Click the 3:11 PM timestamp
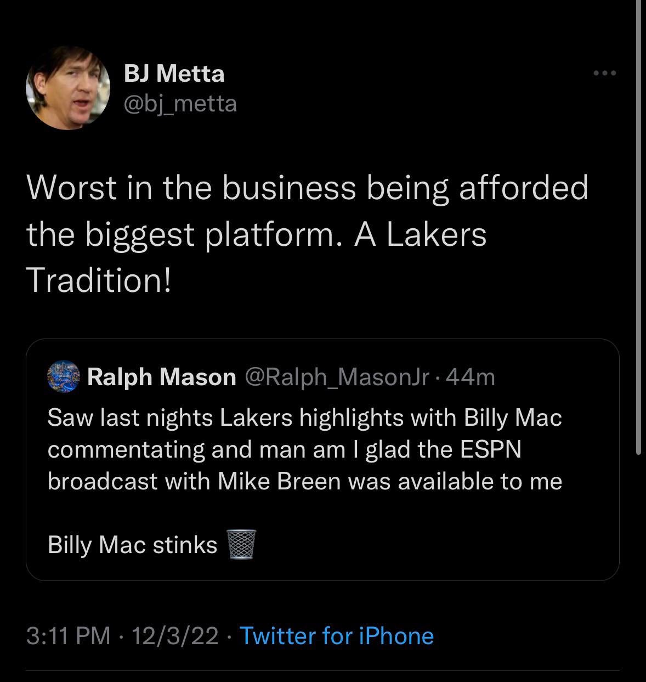 tap(69, 636)
